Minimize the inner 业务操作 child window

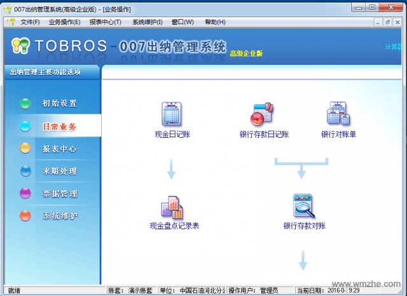(x=378, y=23)
